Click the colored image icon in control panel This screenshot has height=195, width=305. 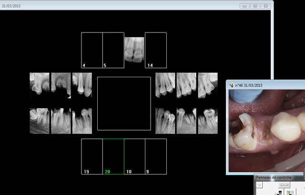tap(289, 192)
